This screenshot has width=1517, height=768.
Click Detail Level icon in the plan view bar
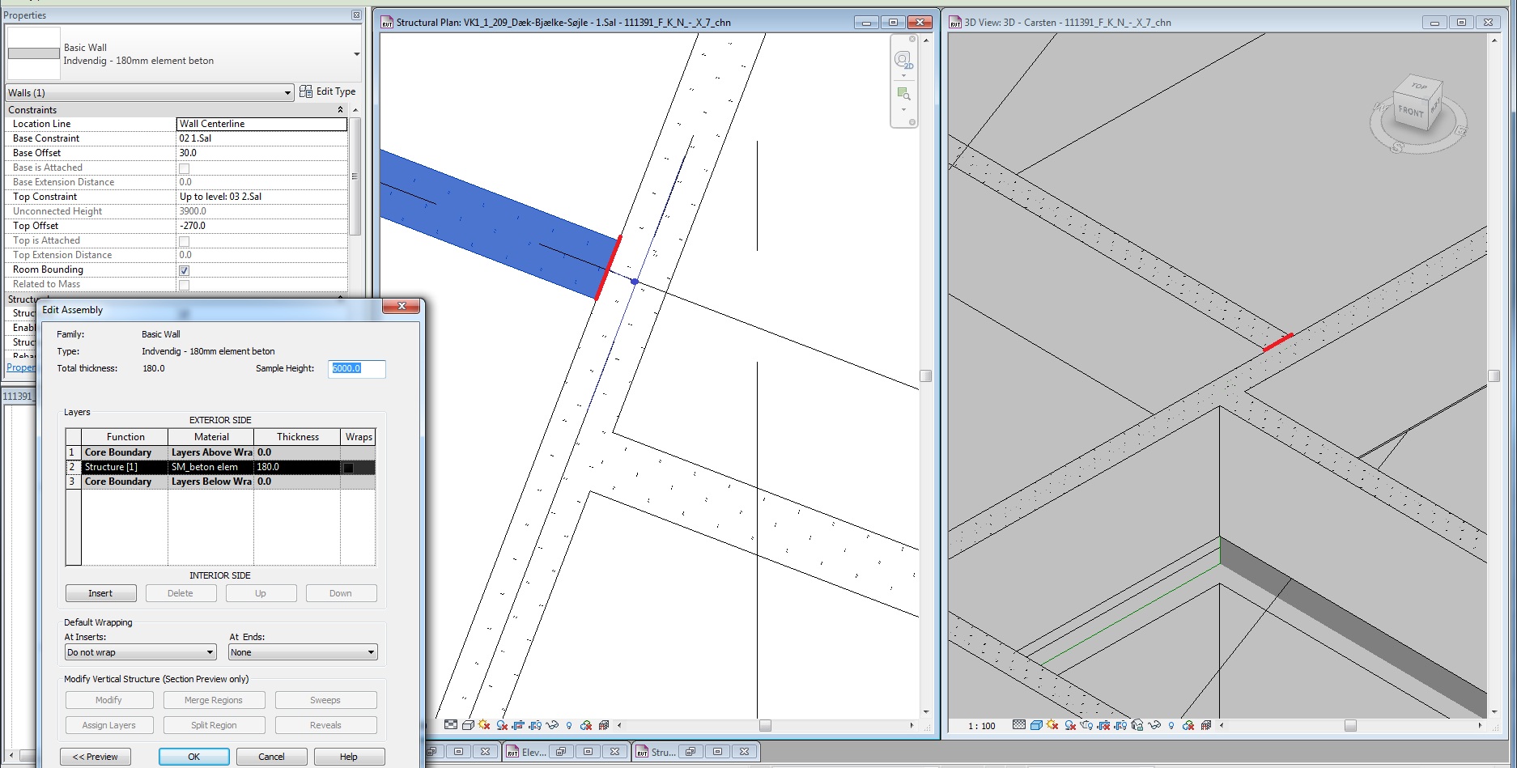451,725
